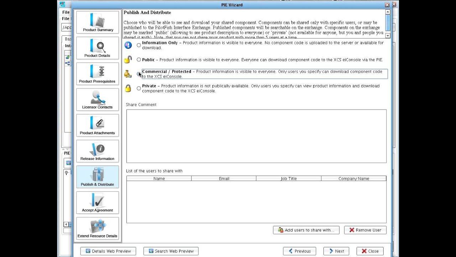Close the wizard with the Close button

tap(370, 251)
